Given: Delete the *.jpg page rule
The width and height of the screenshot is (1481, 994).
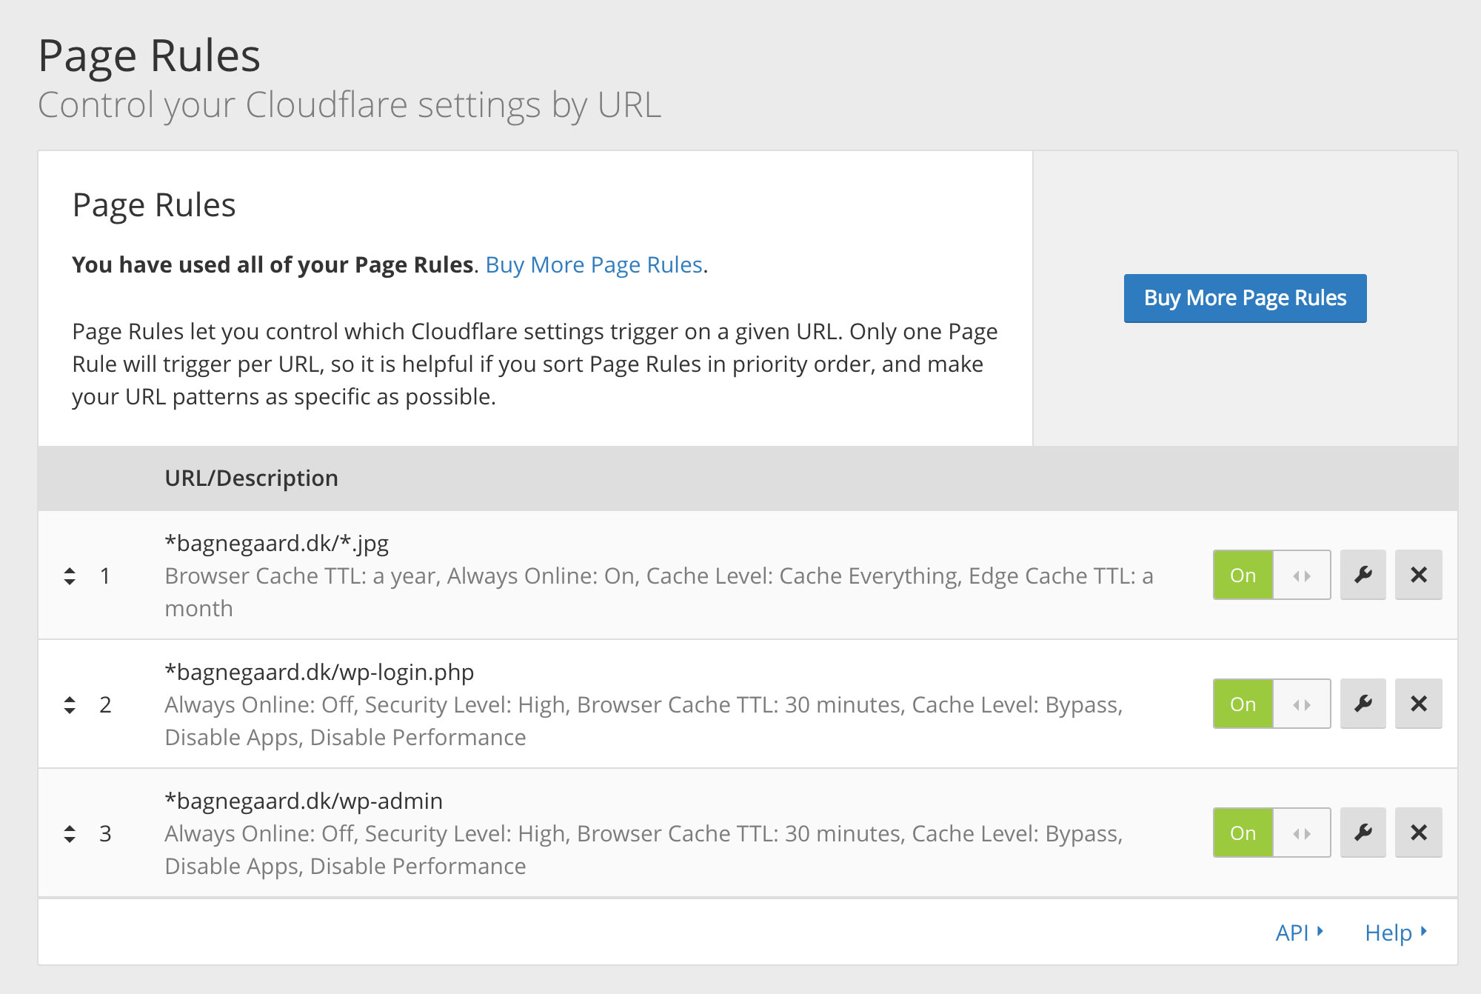Looking at the screenshot, I should click(x=1418, y=575).
